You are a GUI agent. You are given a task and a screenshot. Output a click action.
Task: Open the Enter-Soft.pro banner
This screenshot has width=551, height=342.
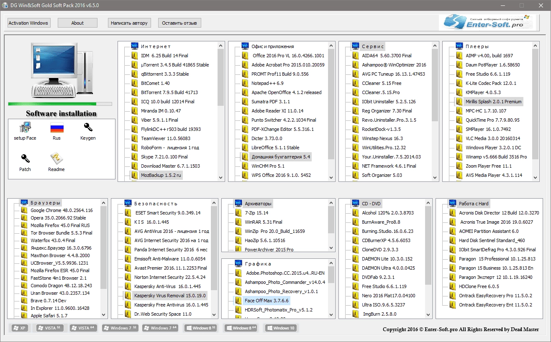point(487,22)
